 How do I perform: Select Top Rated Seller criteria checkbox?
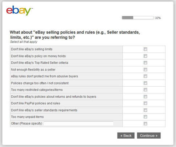145,63
